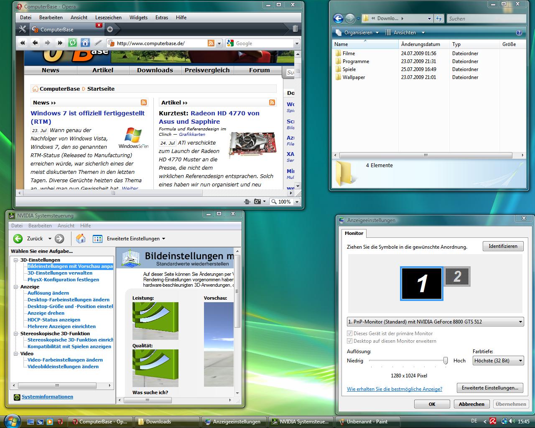Screen dimensions: 535x428
Task: Go to Opera home page
Action: tap(85, 43)
